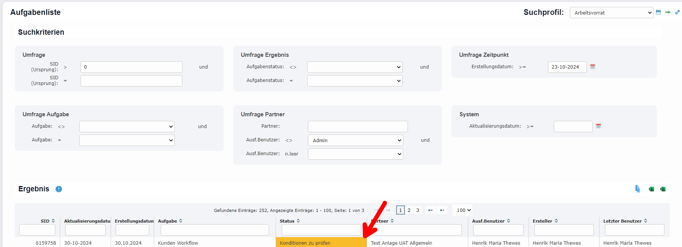Open the Suchprofil Arbeitsvorrat dropdown
Screen dimensions: 682x247
point(611,13)
